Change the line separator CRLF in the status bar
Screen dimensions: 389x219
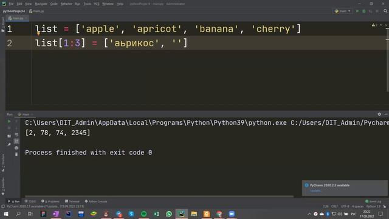pos(334,206)
